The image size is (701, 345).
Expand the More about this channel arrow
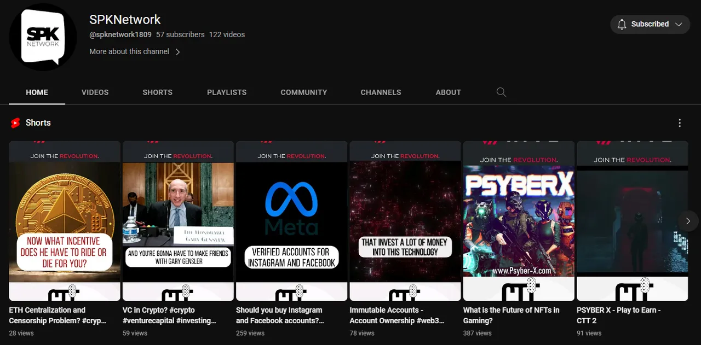[x=177, y=52]
